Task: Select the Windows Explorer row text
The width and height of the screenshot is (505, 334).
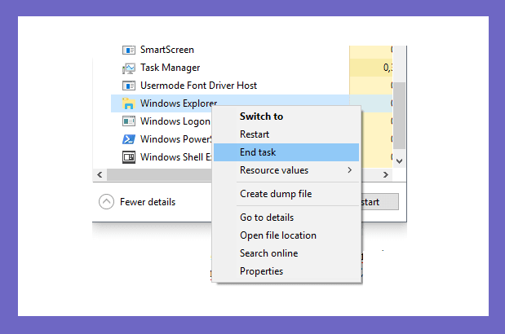Action: pos(179,103)
